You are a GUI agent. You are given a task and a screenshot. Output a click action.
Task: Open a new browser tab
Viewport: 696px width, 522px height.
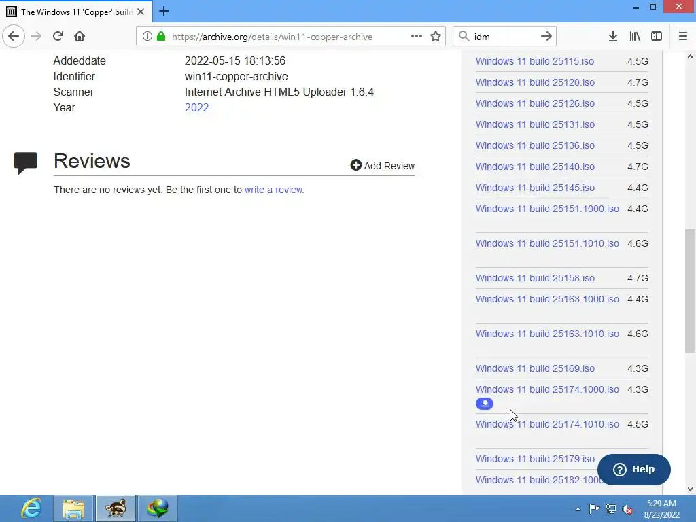(x=163, y=11)
